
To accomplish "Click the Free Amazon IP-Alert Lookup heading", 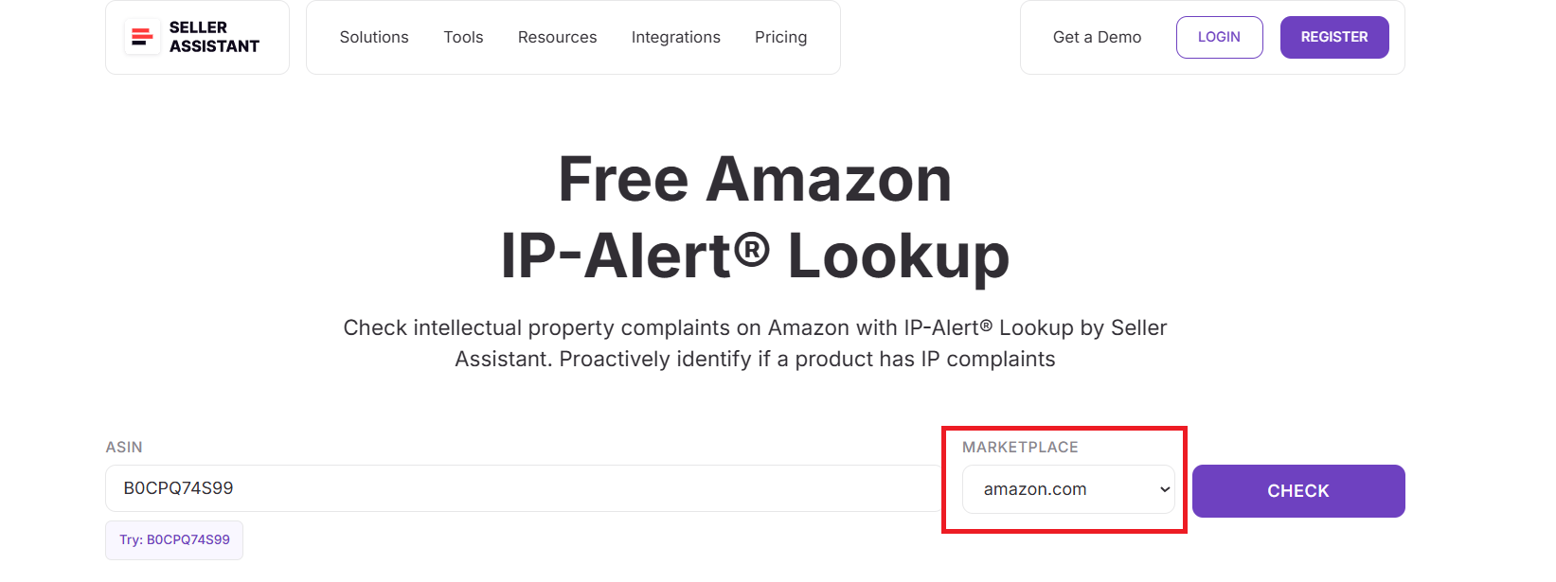I will tap(755, 216).
